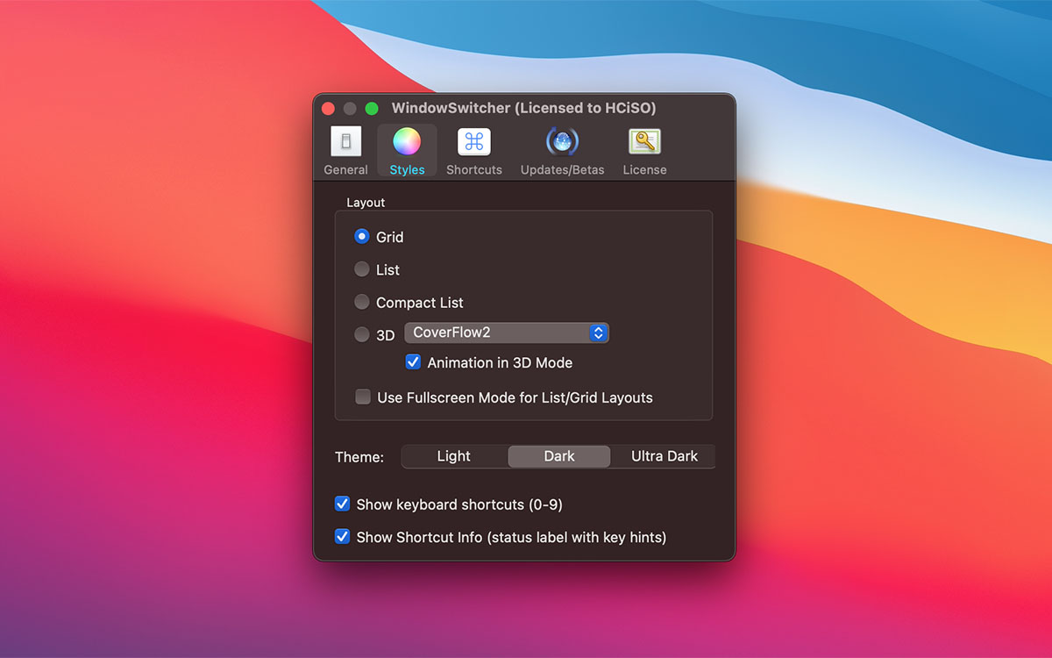1052x658 pixels.
Task: Select the Styles color wheel icon
Action: tap(407, 141)
